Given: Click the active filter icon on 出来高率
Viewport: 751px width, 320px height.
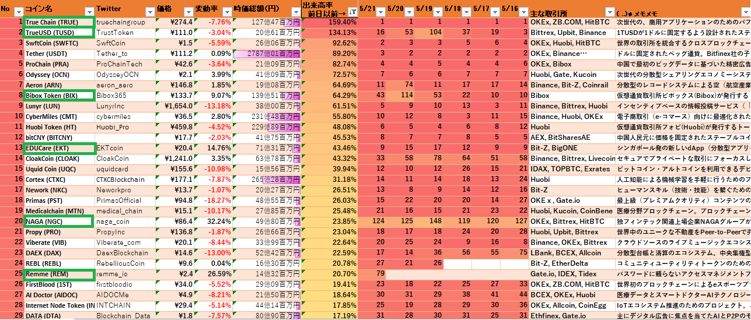Looking at the screenshot, I should coord(352,12).
